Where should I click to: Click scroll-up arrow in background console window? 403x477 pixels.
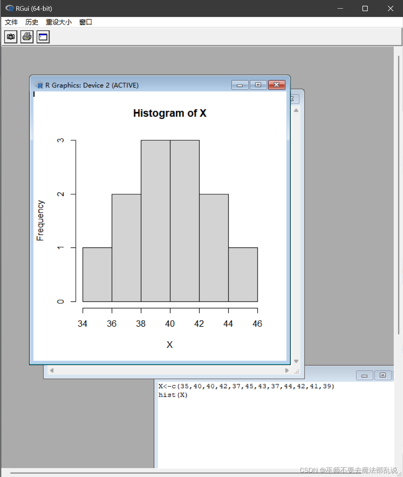[296, 110]
